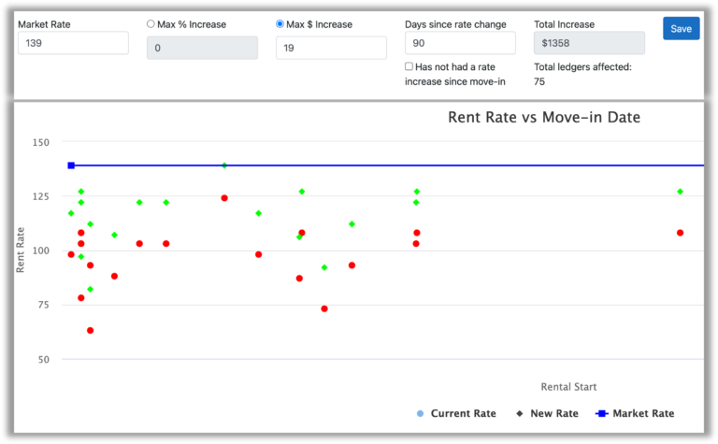Screen dimensions: 718x444
Task: Focus the Market Rate input field
Action: (x=73, y=43)
